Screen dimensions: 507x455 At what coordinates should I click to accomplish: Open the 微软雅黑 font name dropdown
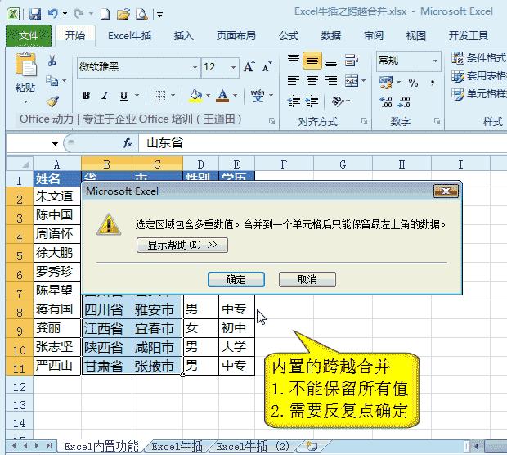195,67
